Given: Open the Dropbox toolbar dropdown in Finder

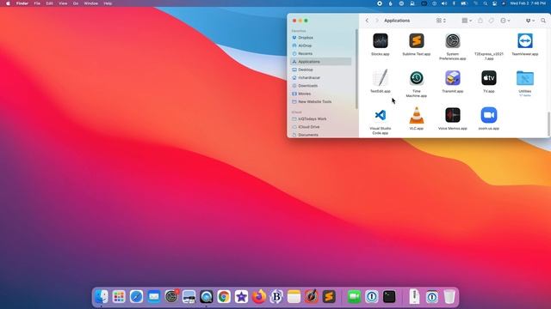Looking at the screenshot, I should point(530,21).
